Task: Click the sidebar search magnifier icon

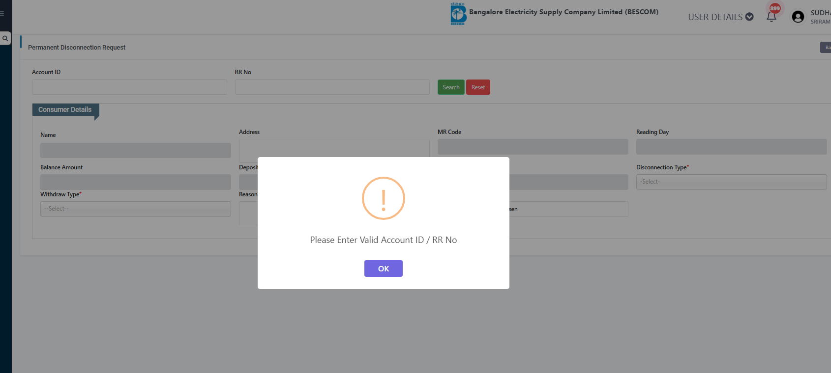Action: pyautogui.click(x=5, y=38)
